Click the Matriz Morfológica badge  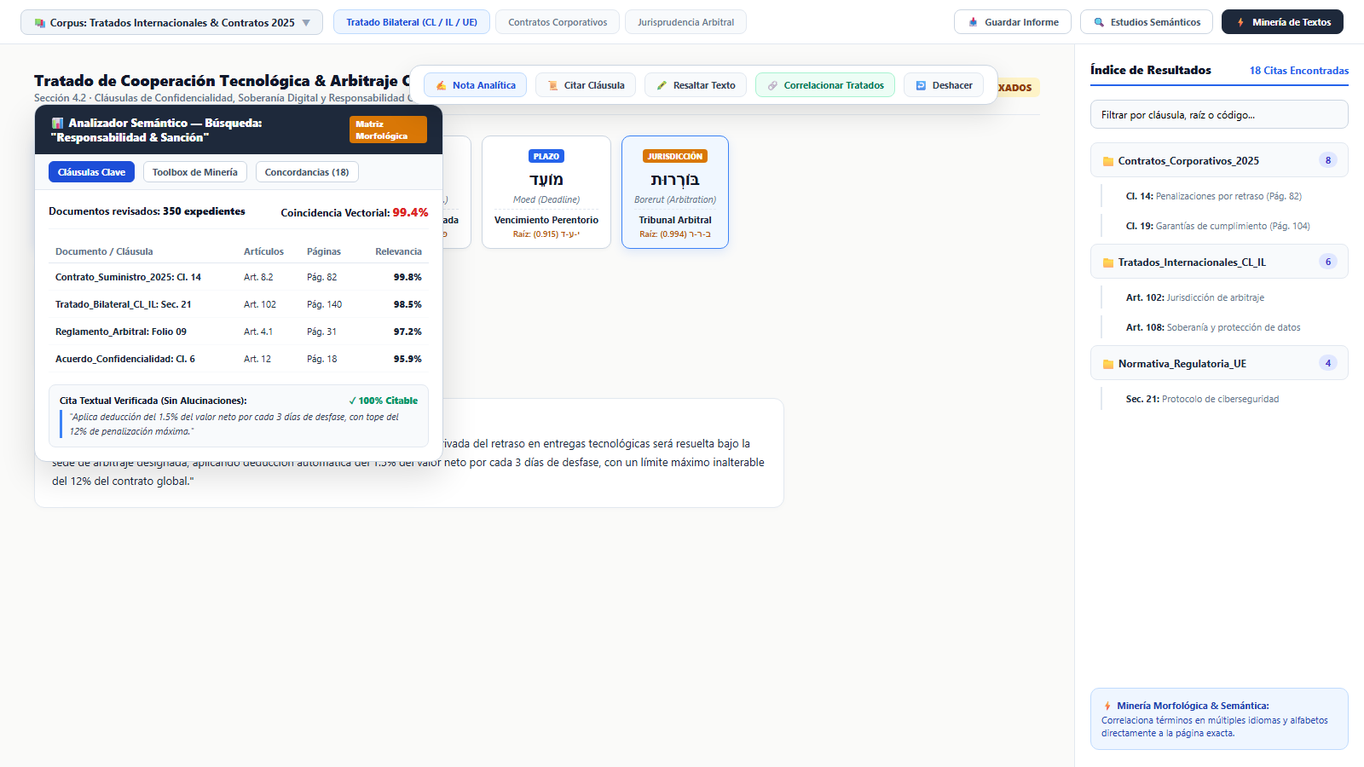pos(388,130)
